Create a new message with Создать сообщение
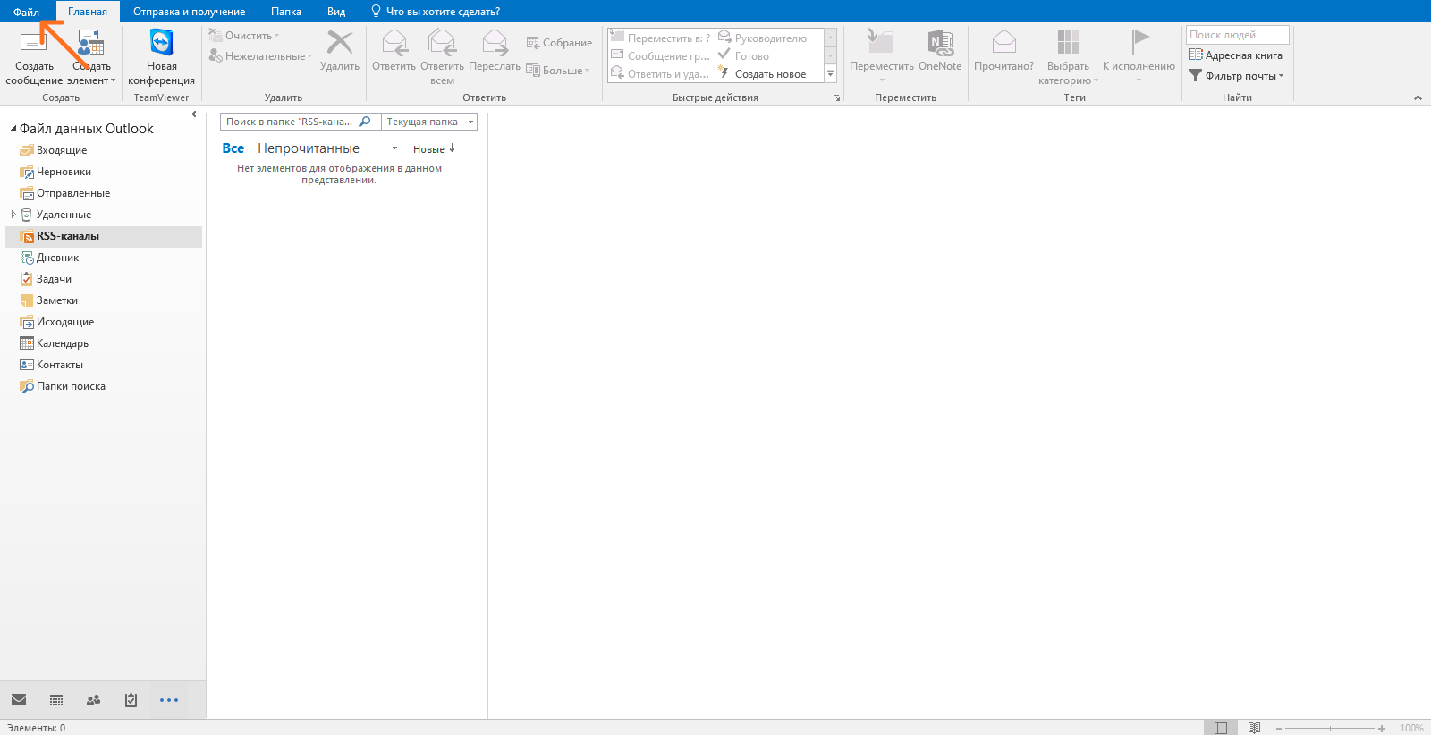Screen dimensions: 1431x735 coord(34,57)
